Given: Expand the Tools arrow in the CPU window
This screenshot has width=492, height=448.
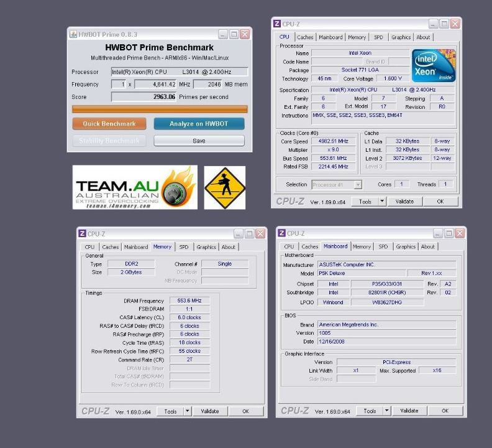Looking at the screenshot, I should pos(382,201).
